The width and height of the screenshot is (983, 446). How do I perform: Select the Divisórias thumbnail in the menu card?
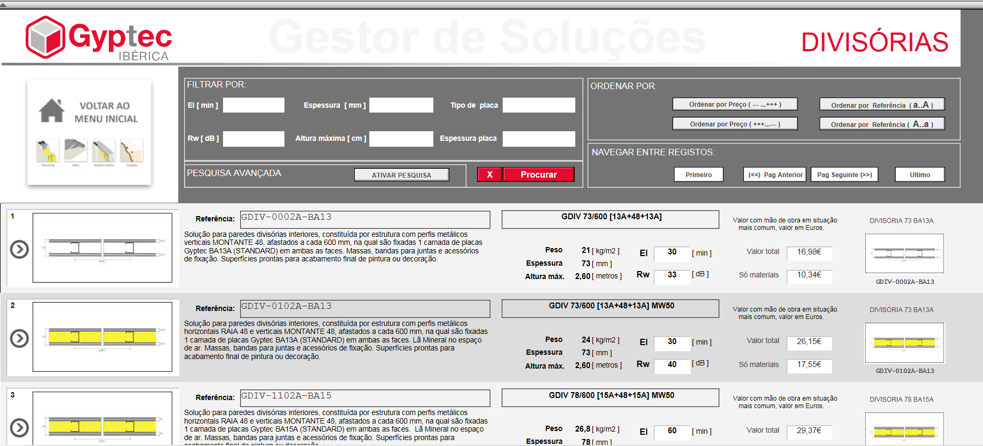click(47, 151)
